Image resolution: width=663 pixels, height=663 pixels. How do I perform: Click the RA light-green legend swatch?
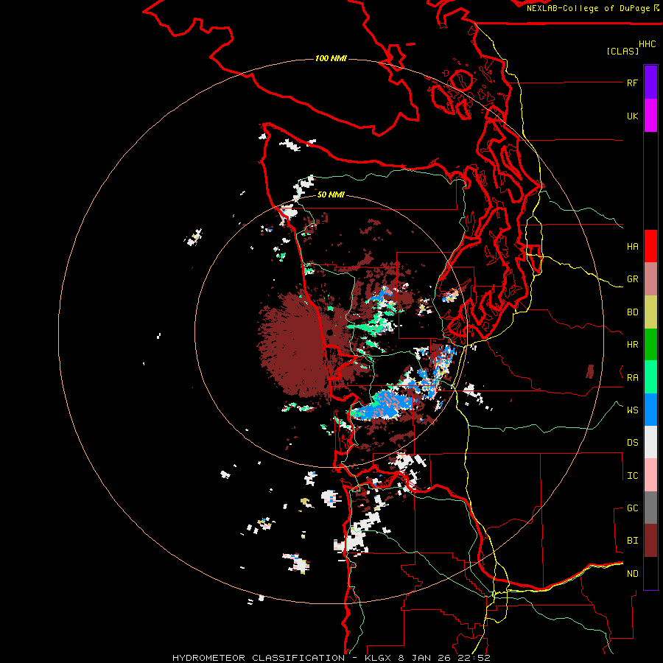point(650,377)
